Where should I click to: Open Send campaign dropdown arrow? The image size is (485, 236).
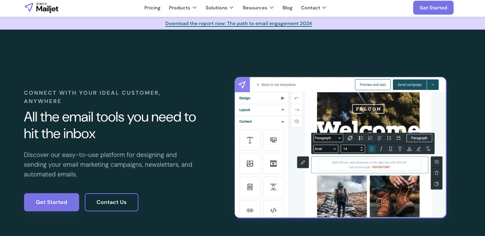[433, 85]
